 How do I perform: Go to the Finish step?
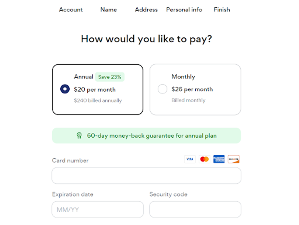coord(222,10)
